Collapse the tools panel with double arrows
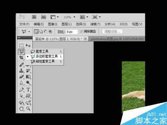The width and height of the screenshot is (167, 125). (x=19, y=38)
